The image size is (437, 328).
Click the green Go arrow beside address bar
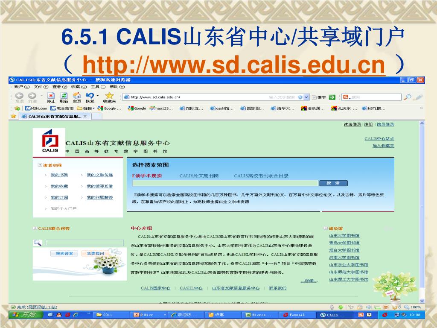332,97
